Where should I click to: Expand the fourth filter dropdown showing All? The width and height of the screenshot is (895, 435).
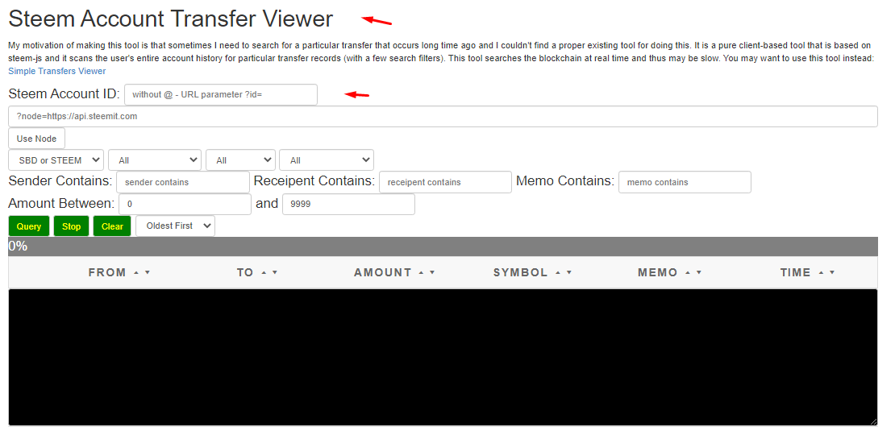[x=327, y=160]
